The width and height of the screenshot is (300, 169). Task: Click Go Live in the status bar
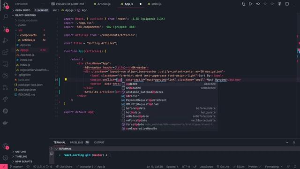click(223, 167)
